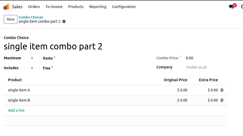Click the Sales app logo icon
Viewport: 243px width, 136px height.
click(6, 7)
